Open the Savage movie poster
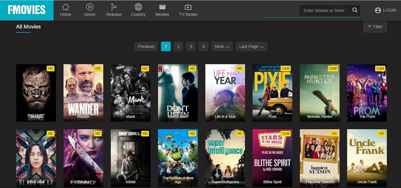The height and width of the screenshot is (188, 401). point(36,93)
